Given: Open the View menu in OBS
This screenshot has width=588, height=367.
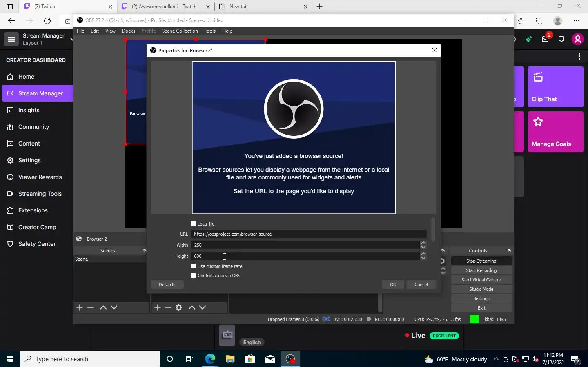Looking at the screenshot, I should click(x=110, y=31).
